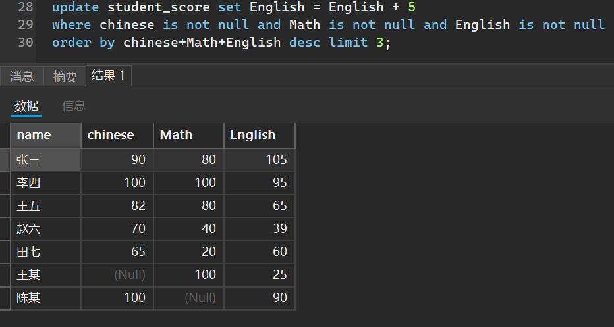Screen dimensions: 614x327
Task: Click the Math column header
Action: tap(188, 136)
